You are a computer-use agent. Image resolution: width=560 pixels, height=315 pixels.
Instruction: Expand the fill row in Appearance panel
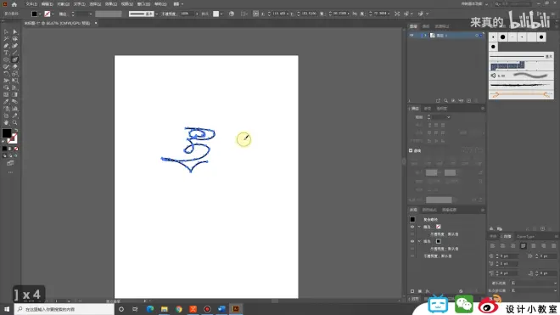419,241
